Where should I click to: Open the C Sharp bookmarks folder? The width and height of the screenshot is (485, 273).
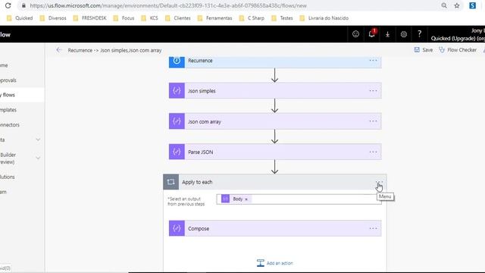252,18
